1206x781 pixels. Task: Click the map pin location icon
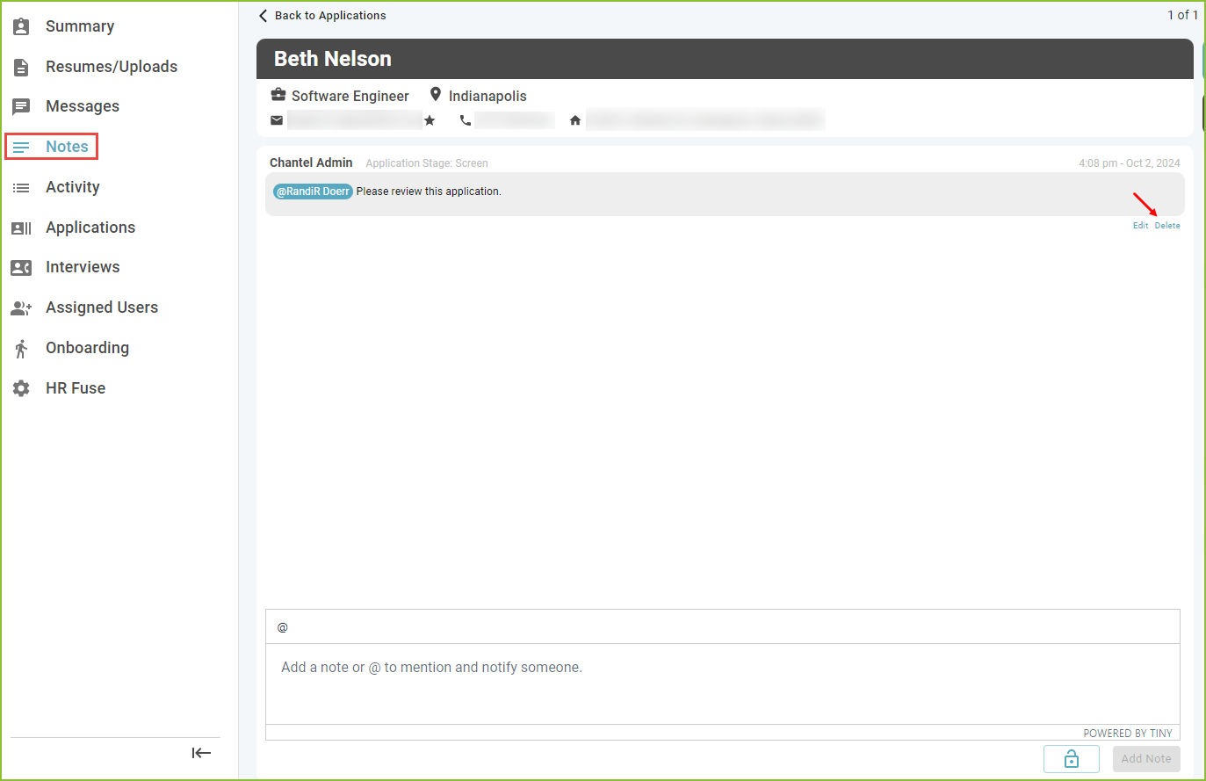pos(435,95)
